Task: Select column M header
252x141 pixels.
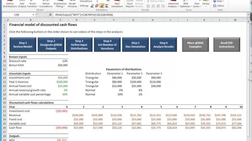Action: point(235,20)
